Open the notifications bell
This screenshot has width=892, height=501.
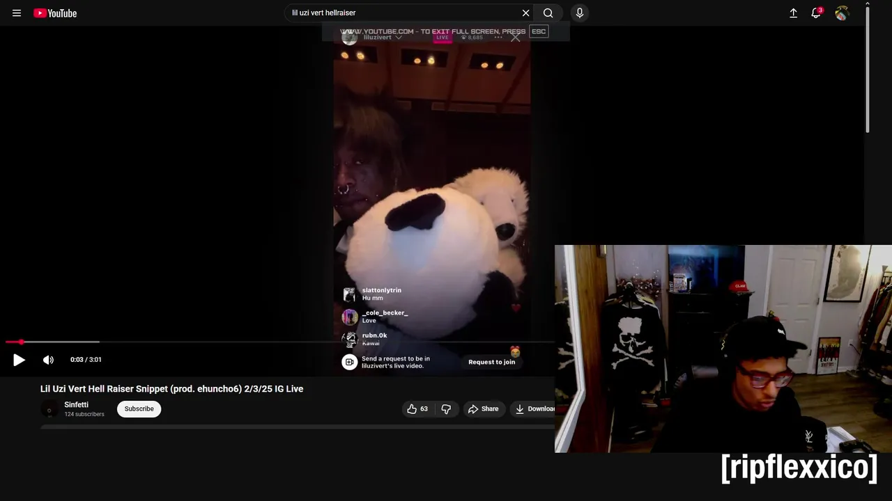(816, 13)
